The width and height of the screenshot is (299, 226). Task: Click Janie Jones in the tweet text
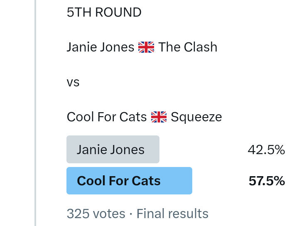point(100,47)
